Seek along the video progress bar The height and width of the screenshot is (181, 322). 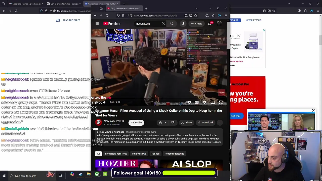(x=159, y=98)
